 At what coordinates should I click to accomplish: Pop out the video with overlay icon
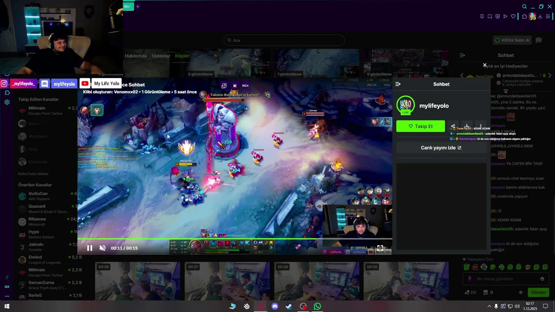pos(224,86)
